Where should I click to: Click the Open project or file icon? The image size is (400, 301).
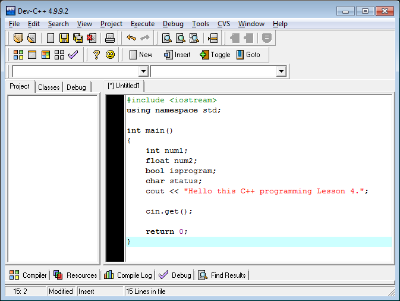coord(18,38)
